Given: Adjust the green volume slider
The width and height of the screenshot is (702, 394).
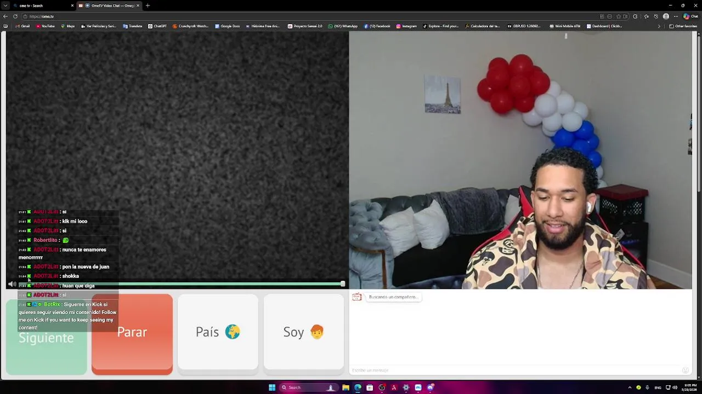Looking at the screenshot, I should [181, 283].
